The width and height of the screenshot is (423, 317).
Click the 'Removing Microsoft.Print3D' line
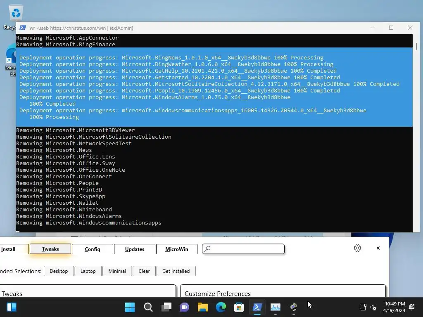click(59, 189)
